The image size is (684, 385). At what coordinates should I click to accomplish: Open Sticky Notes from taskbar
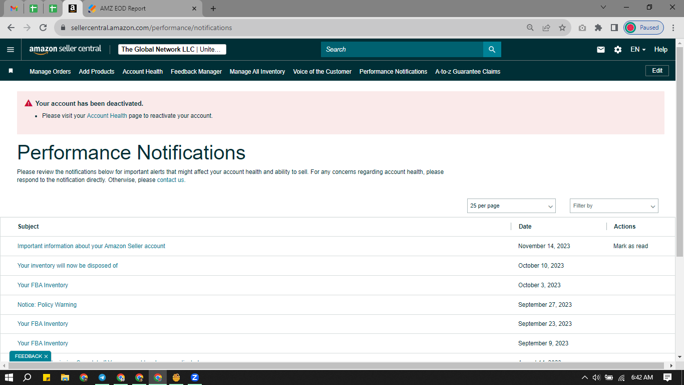pos(47,377)
